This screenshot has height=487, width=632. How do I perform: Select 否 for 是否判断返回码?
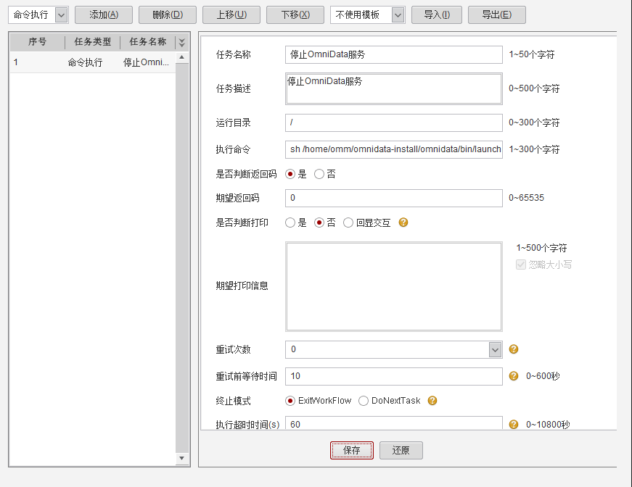click(319, 174)
